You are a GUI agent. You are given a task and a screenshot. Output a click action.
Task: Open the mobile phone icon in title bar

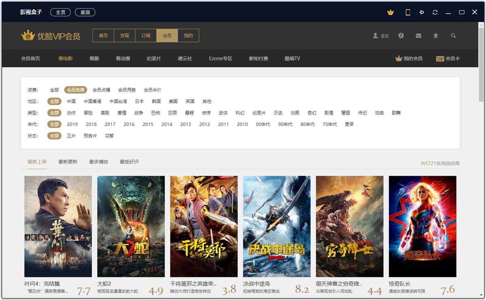[x=408, y=12]
